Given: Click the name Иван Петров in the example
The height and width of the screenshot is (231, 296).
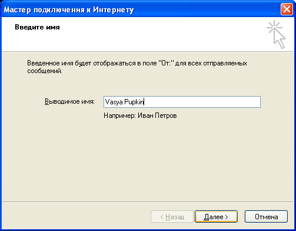Looking at the screenshot, I should 157,115.
